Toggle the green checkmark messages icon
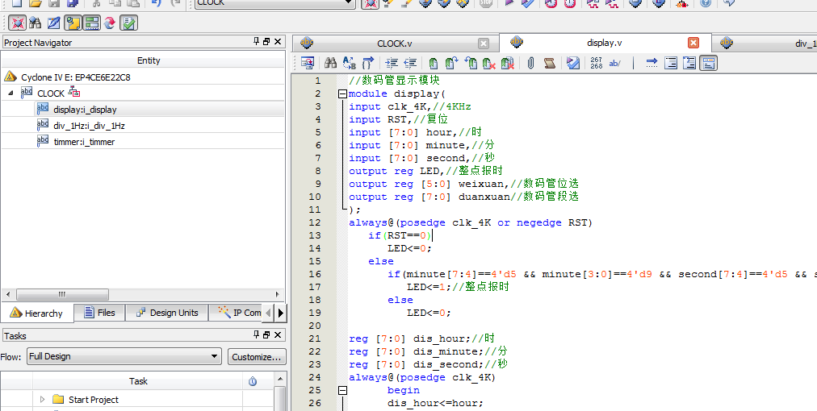 coord(128,23)
